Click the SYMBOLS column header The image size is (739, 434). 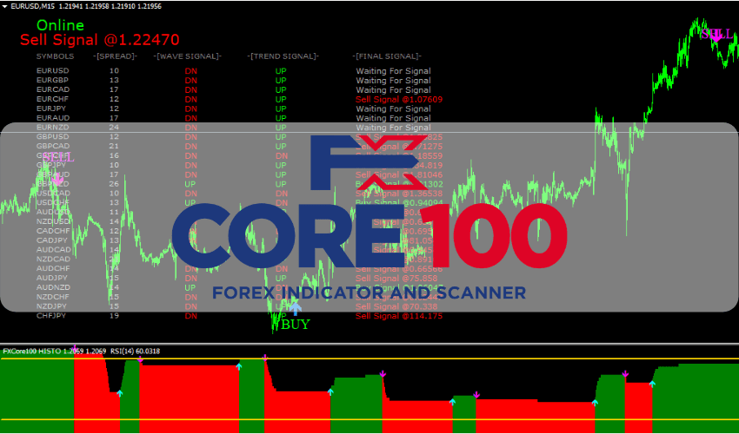55,56
